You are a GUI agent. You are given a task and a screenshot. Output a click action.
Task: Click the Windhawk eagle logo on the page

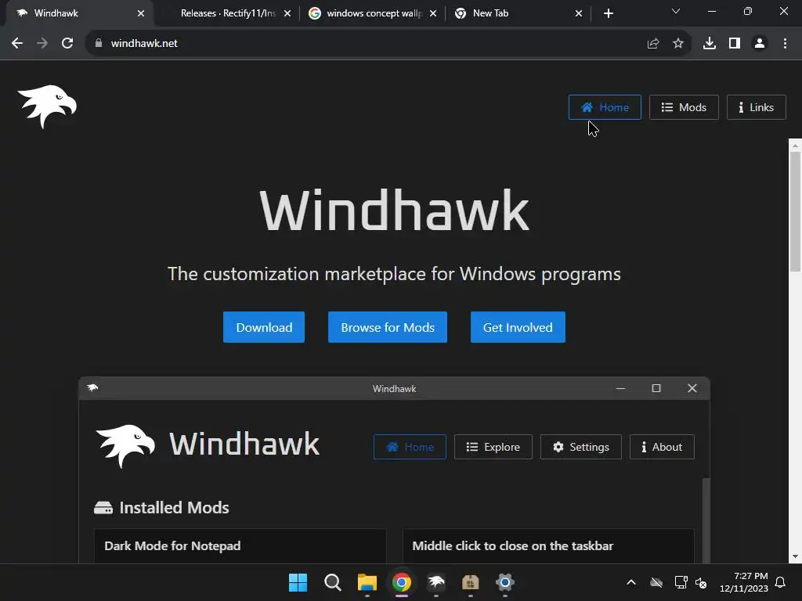(x=47, y=106)
